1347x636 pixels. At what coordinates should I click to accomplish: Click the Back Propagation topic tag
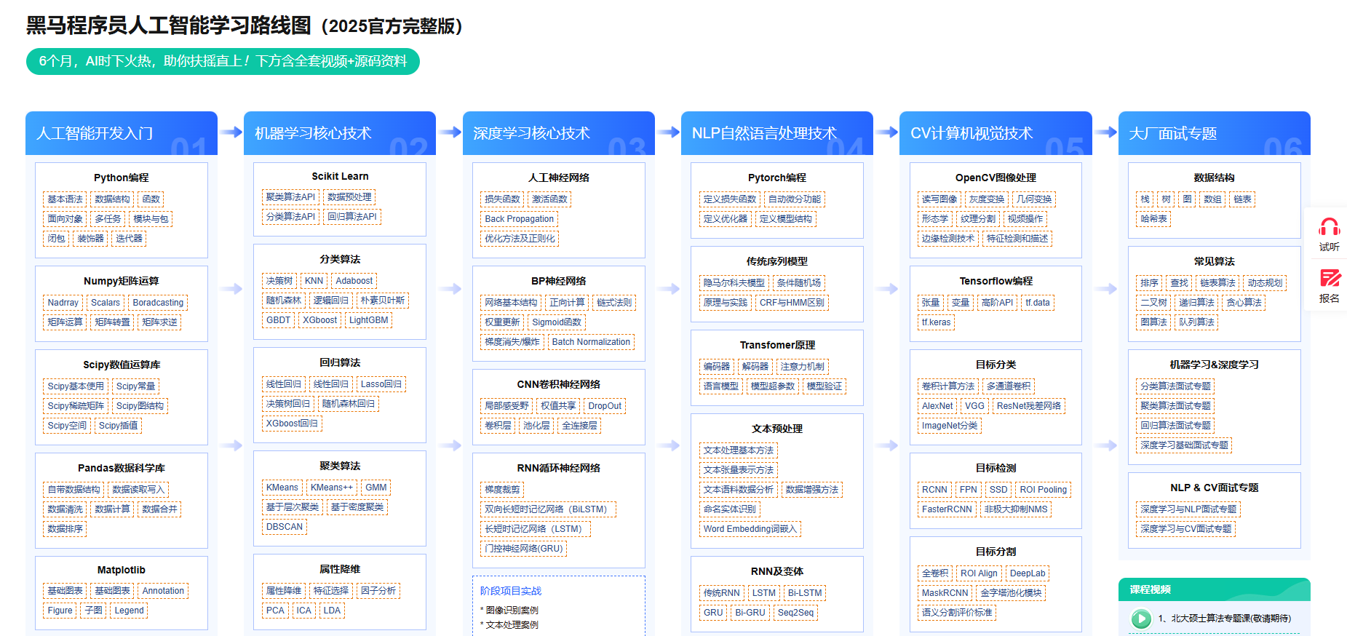click(519, 219)
